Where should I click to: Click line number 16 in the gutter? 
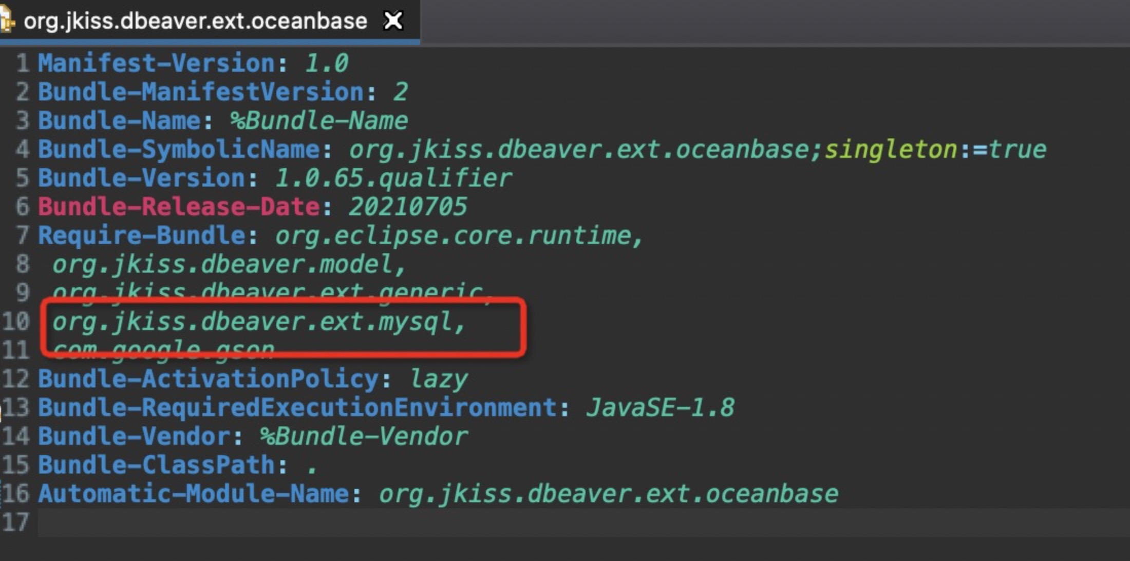16,494
